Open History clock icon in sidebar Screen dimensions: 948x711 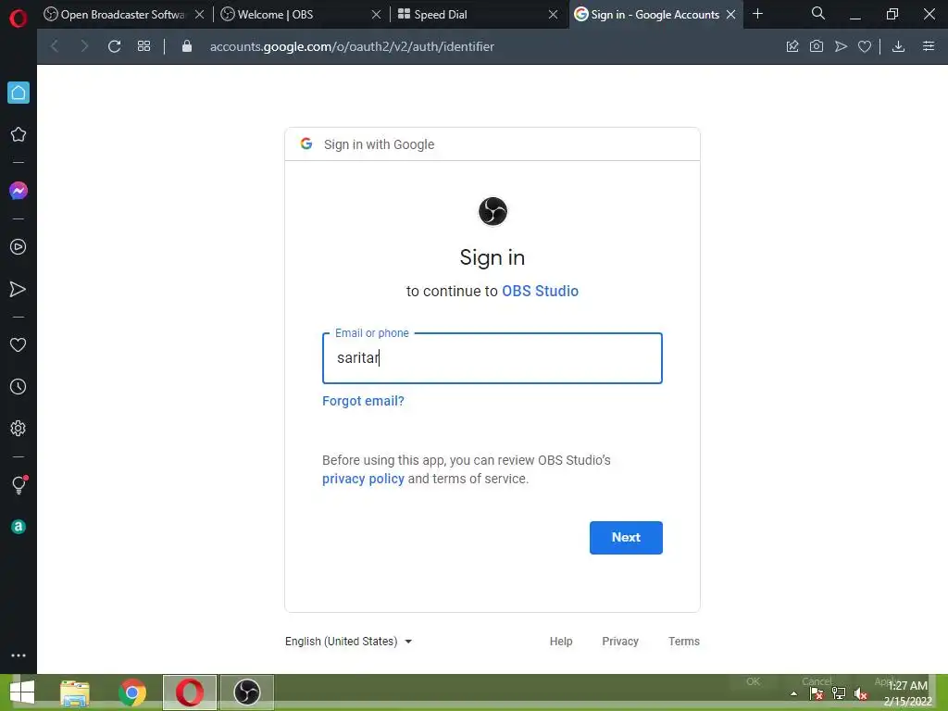19,387
